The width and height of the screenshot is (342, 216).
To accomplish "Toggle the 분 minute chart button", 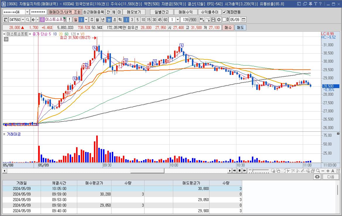I will [109, 20].
